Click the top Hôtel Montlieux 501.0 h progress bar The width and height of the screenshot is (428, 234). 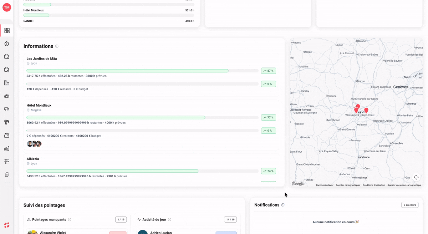(109, 15)
